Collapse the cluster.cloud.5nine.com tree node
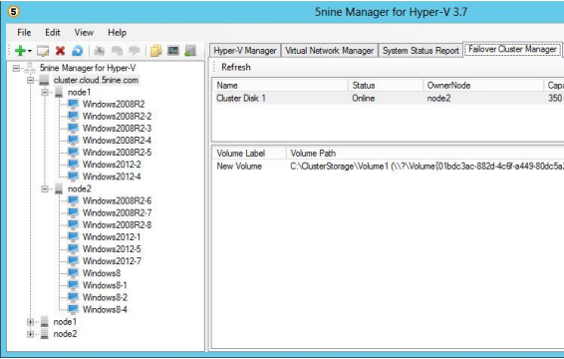This screenshot has height=359, width=564. (31, 80)
